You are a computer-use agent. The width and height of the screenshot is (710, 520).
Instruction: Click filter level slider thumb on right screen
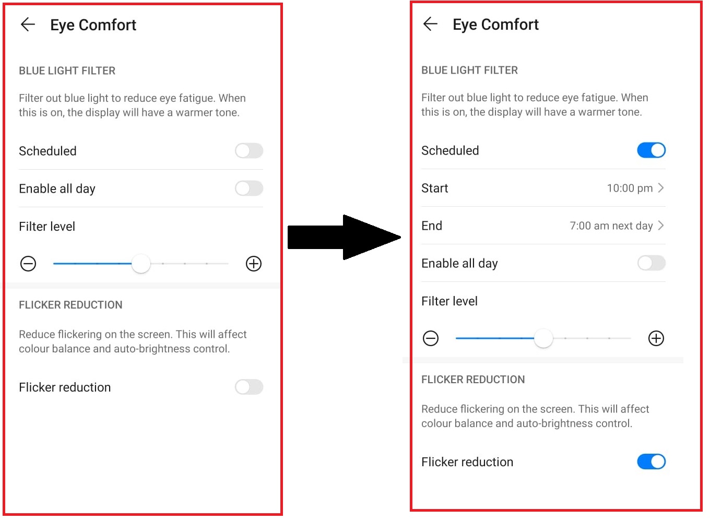pos(543,338)
